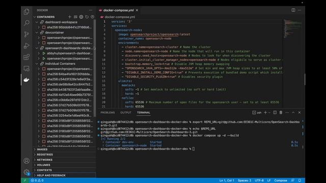Close the terminal panel
This screenshot has height=183, width=326.
(x=300, y=112)
